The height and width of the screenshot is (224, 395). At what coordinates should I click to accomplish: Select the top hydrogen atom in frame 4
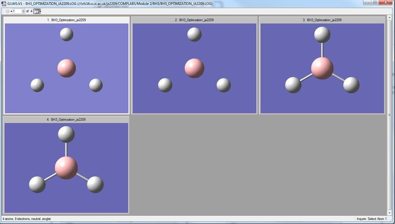[x=66, y=134]
